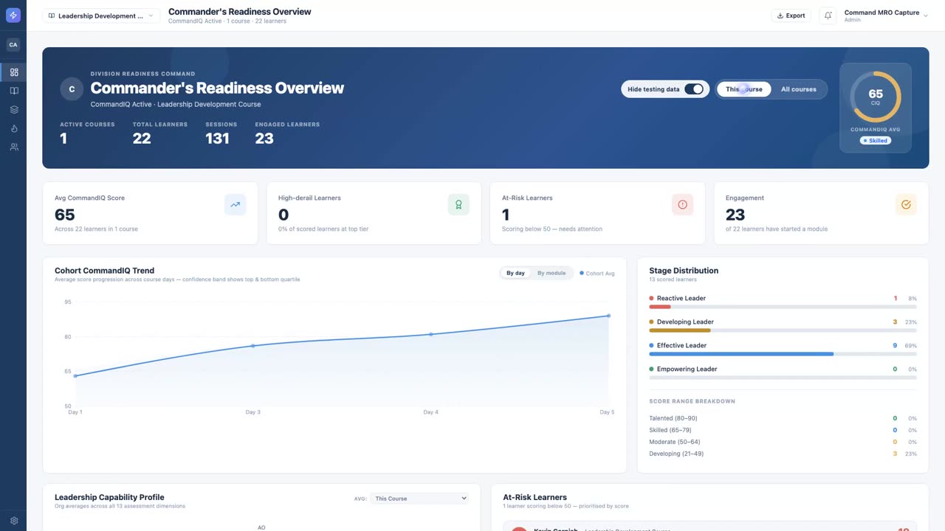This screenshot has height=531, width=945.
Task: Open the settings gear in sidebar
Action: pos(13,521)
